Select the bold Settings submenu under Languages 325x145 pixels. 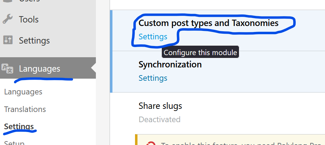[19, 126]
